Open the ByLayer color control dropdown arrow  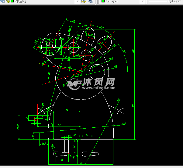point(143,2)
